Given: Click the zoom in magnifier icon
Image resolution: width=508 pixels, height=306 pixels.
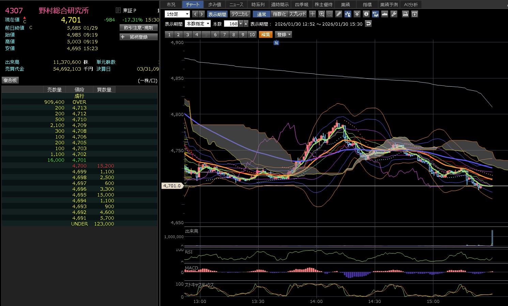Looking at the screenshot, I should (x=322, y=14).
